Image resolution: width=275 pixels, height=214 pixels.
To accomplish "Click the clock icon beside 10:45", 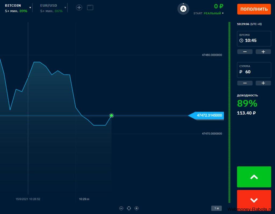I will click(x=241, y=40).
